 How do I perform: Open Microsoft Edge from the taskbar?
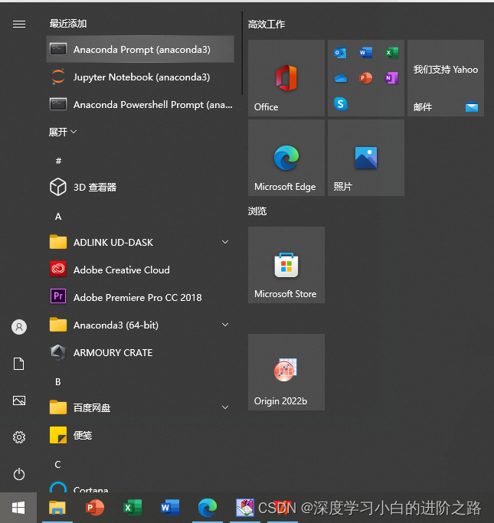208,508
